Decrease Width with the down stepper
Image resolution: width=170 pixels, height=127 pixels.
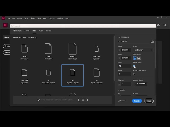click(x=119, y=51)
